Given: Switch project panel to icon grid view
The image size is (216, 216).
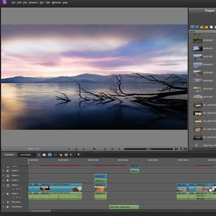Looking at the screenshot, I should [197, 27].
